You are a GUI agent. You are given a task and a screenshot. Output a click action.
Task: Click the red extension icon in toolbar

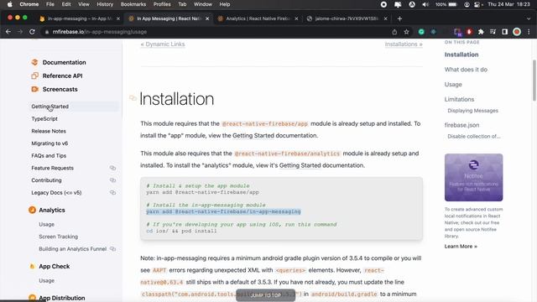point(469,32)
